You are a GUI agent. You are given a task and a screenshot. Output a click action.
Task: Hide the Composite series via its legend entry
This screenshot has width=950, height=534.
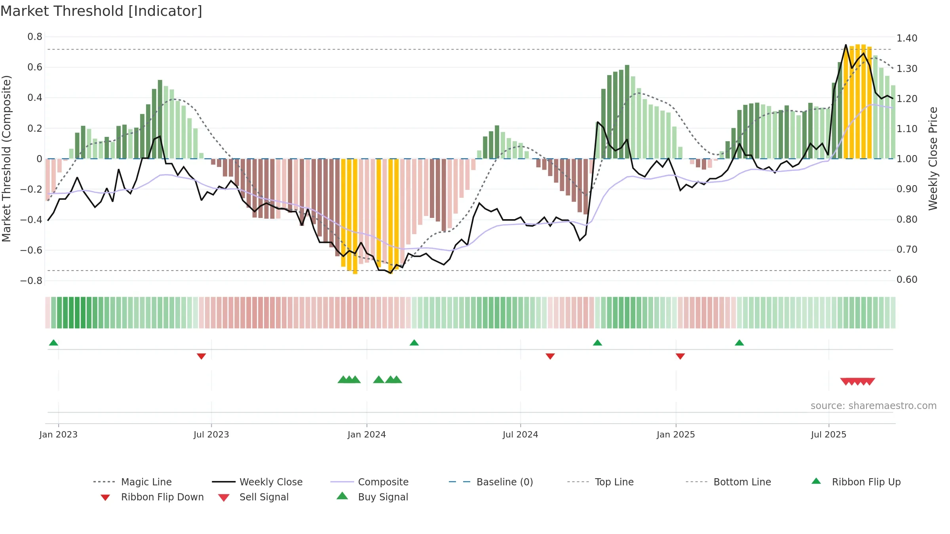tap(369, 482)
